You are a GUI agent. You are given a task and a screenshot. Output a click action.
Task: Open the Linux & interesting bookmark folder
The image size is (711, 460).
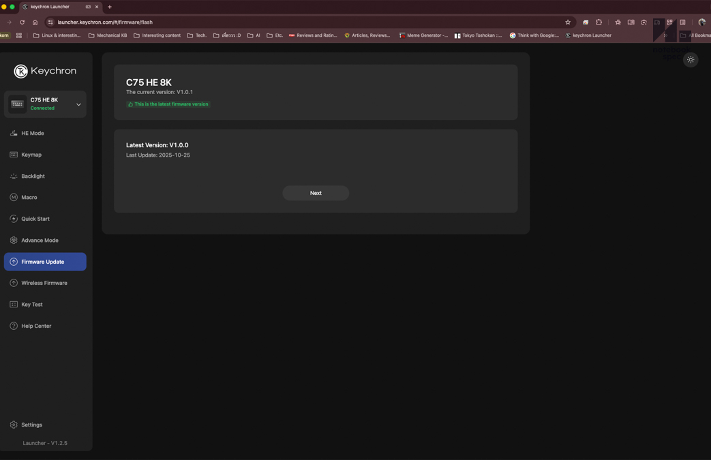(x=57, y=35)
